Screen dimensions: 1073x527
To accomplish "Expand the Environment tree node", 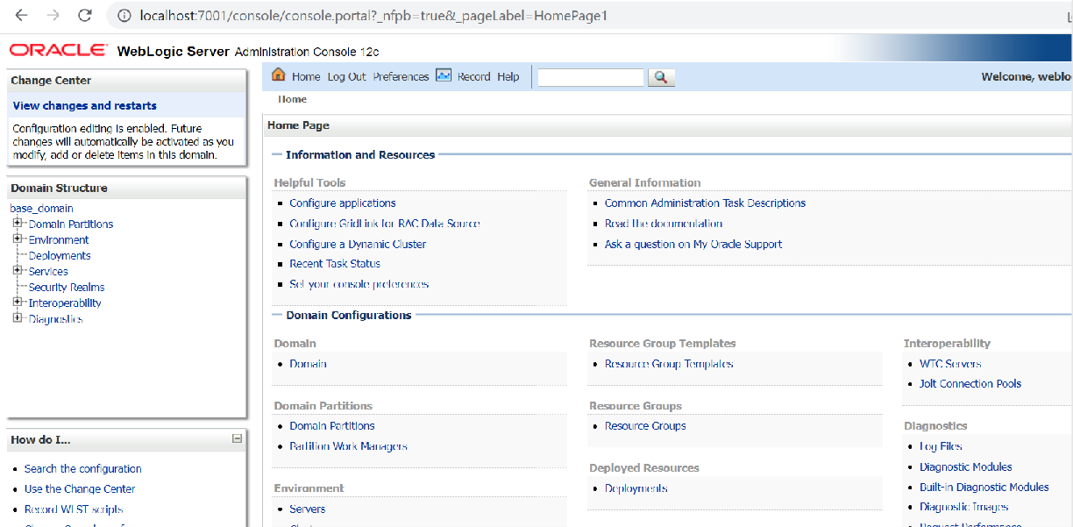I will click(x=17, y=239).
